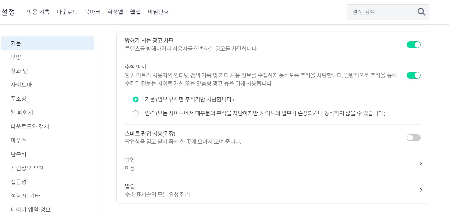Enable the smart popup toggle

coord(414,138)
